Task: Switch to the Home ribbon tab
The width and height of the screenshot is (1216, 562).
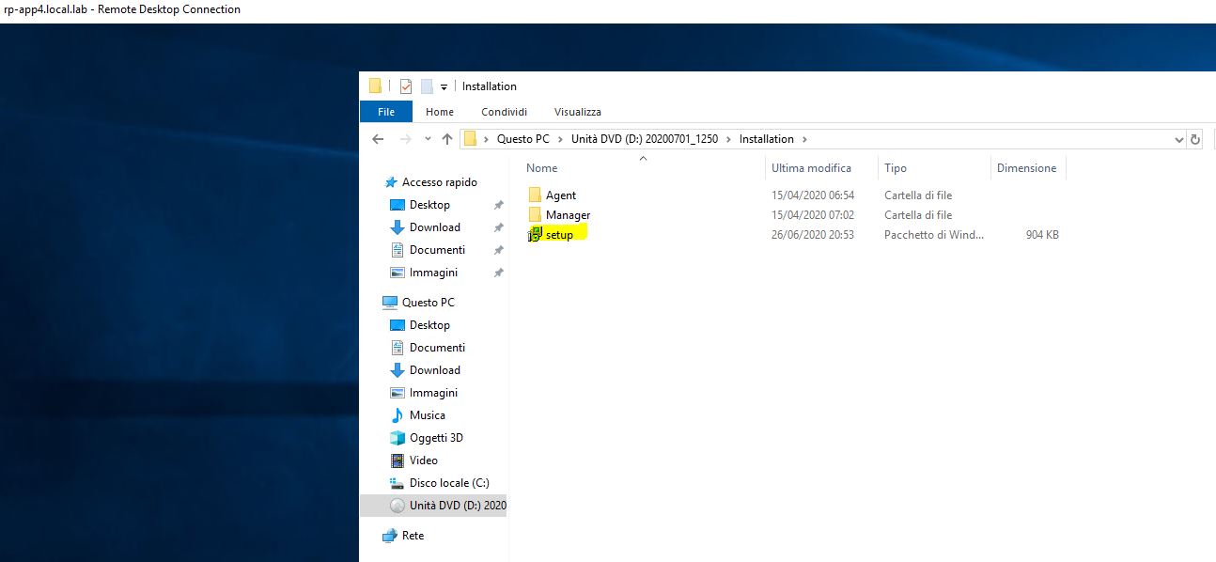Action: point(440,112)
